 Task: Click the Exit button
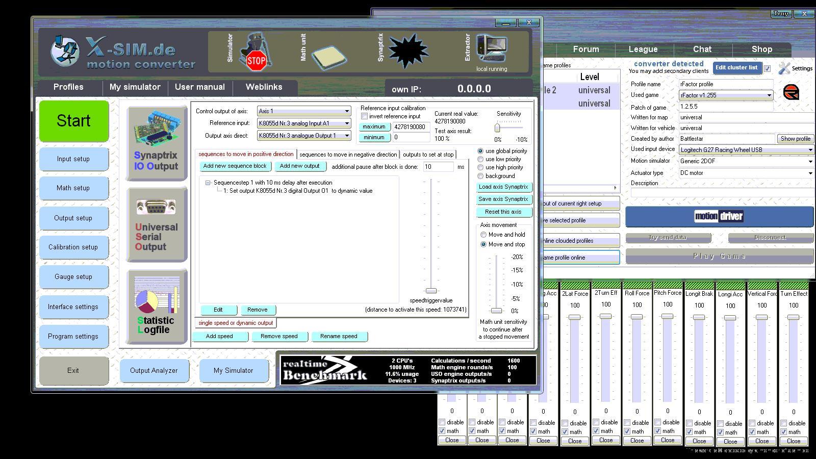point(73,371)
